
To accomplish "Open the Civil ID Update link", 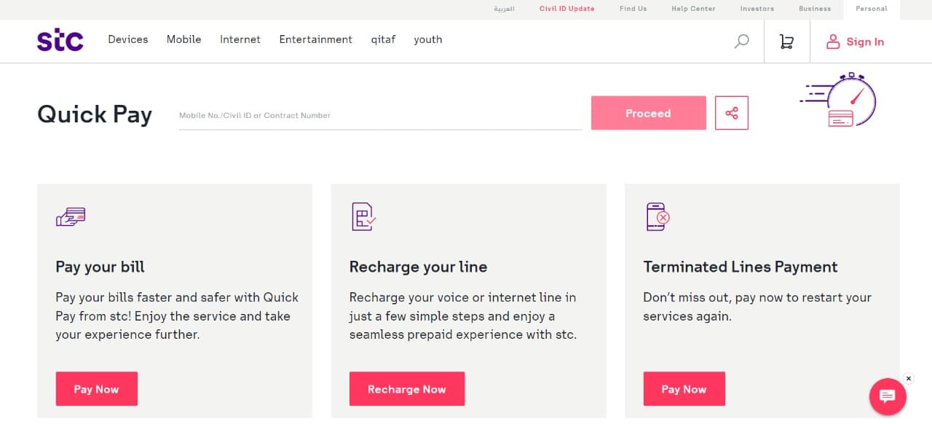I will (x=566, y=9).
